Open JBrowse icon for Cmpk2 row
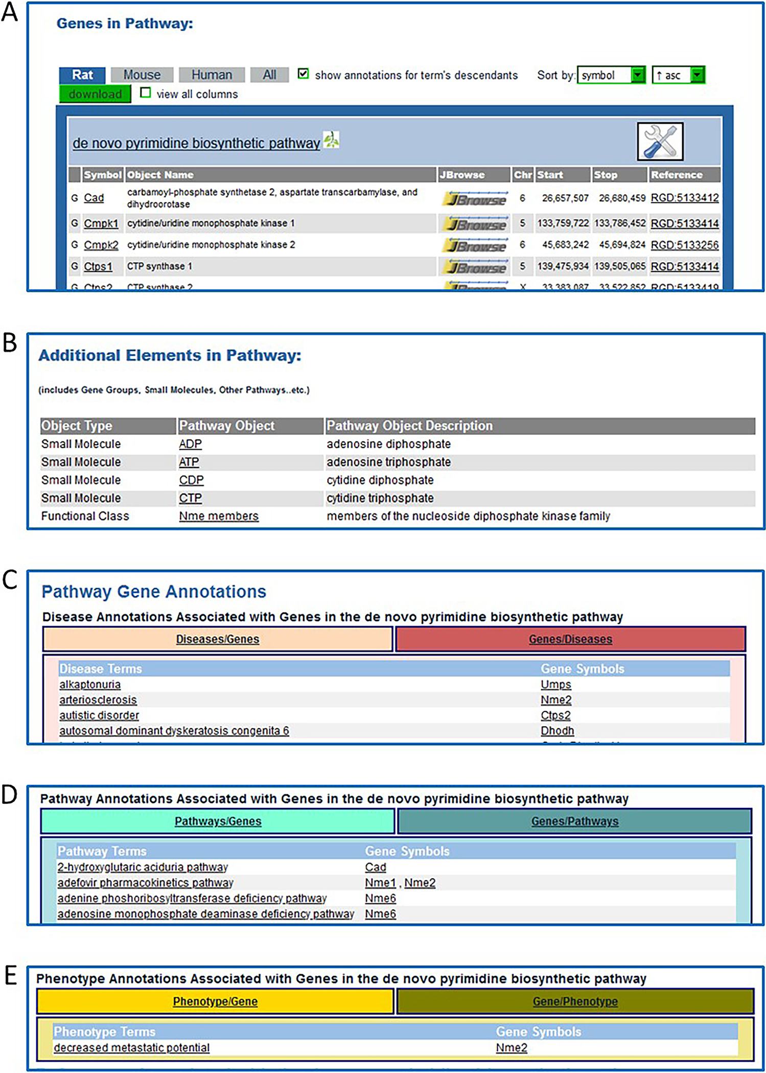766x1073 pixels. point(475,245)
